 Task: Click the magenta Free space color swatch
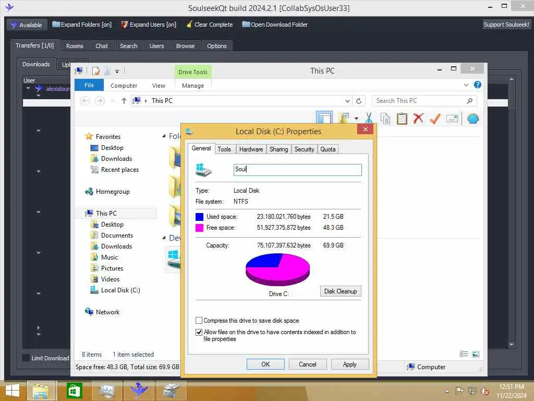click(199, 228)
